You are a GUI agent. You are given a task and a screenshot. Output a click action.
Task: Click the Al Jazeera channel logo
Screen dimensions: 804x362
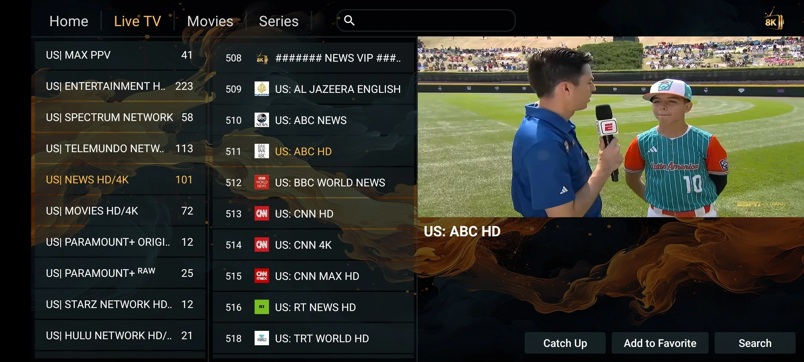(262, 89)
